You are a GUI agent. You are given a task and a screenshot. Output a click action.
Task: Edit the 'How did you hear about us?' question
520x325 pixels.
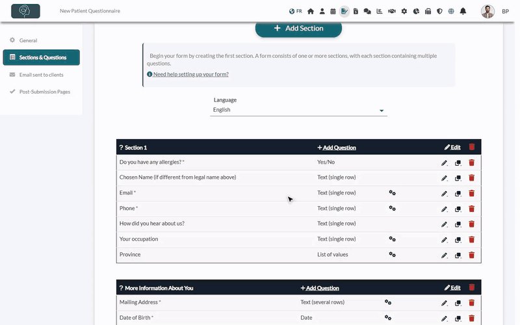[x=444, y=224]
